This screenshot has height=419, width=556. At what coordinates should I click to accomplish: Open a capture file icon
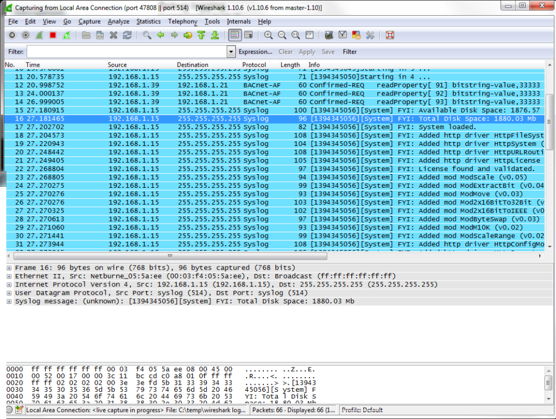[86, 35]
